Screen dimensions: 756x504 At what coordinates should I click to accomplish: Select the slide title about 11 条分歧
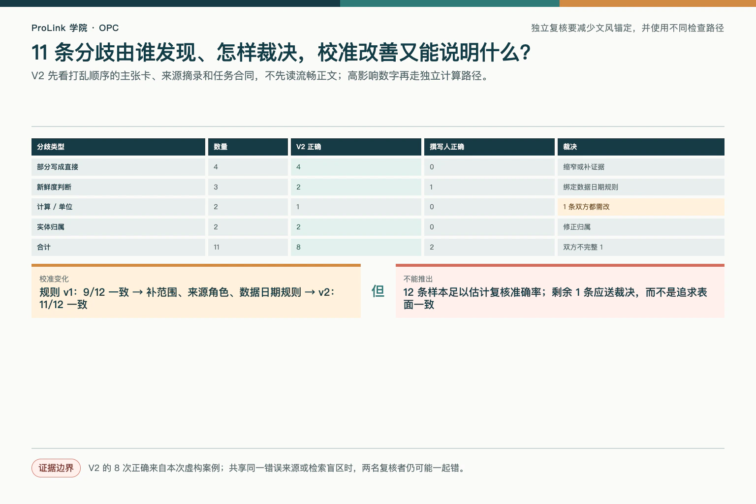(x=281, y=53)
